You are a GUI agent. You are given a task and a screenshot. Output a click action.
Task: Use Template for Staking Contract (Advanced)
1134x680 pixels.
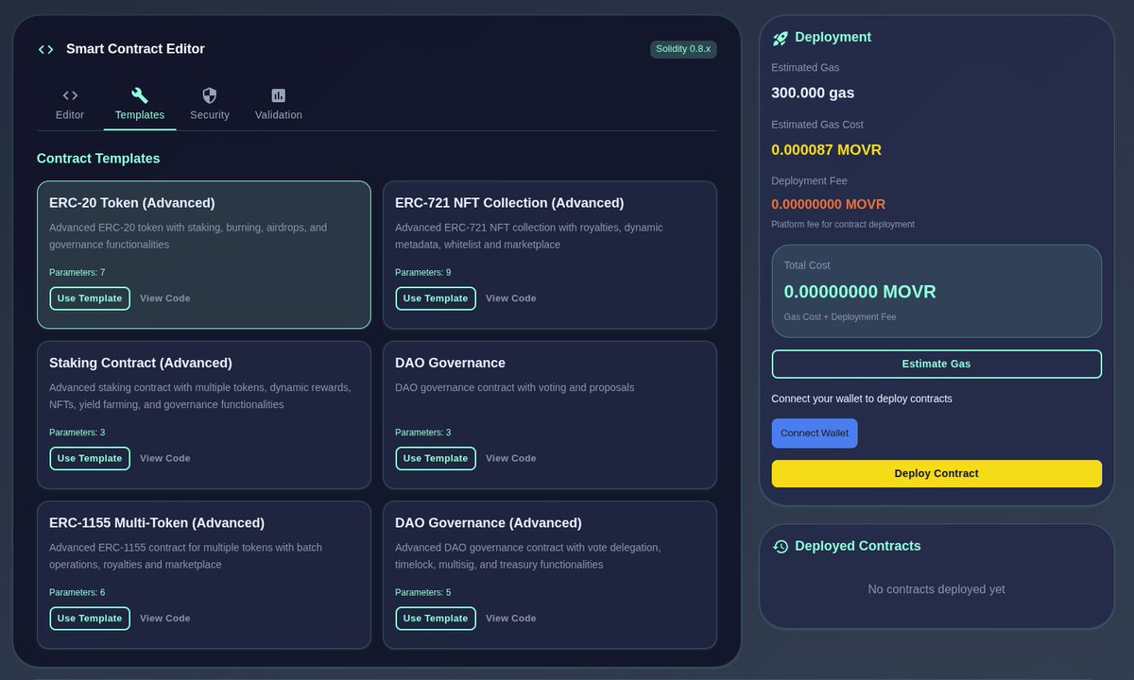90,458
